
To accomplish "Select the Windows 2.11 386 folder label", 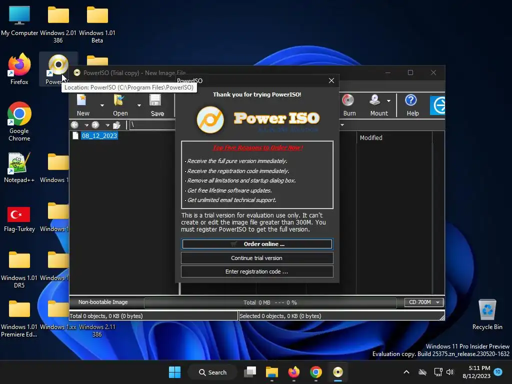I will tap(97, 330).
